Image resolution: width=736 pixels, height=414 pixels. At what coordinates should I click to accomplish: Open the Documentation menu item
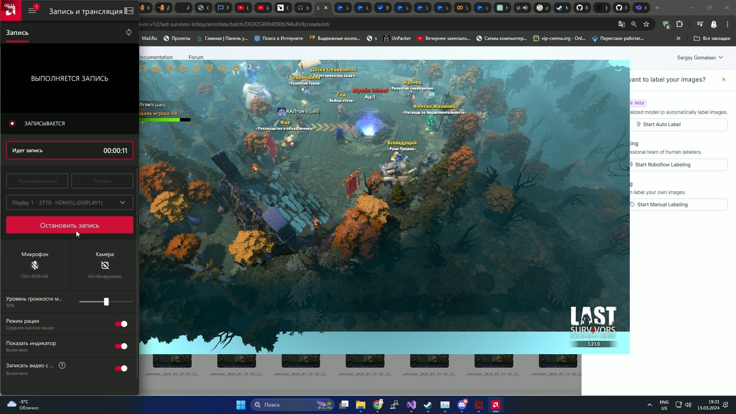pyautogui.click(x=155, y=57)
